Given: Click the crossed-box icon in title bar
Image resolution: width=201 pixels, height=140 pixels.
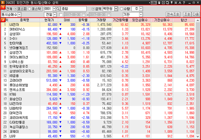Looking at the screenshot, I should [x=163, y=2].
